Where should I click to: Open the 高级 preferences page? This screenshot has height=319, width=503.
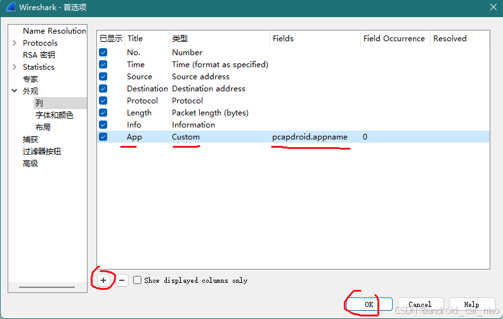[x=30, y=164]
